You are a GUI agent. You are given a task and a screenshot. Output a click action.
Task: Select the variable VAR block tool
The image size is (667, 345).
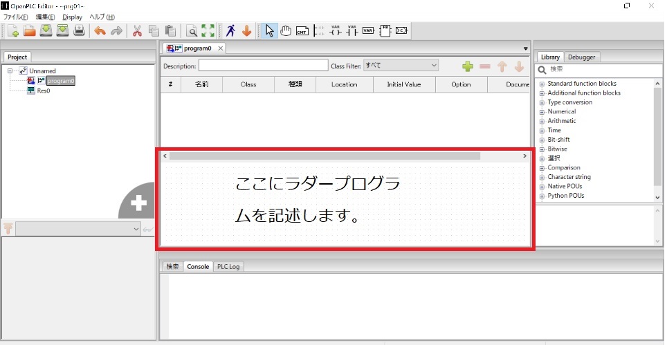pyautogui.click(x=368, y=30)
